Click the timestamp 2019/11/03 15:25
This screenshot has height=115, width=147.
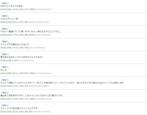point(9,112)
